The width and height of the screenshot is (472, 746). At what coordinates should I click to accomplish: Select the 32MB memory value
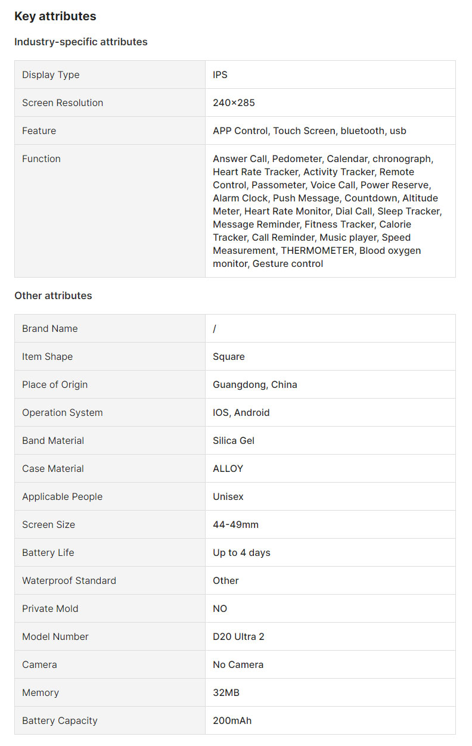226,693
